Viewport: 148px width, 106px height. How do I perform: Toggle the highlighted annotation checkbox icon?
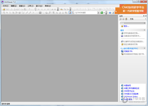[70, 13]
